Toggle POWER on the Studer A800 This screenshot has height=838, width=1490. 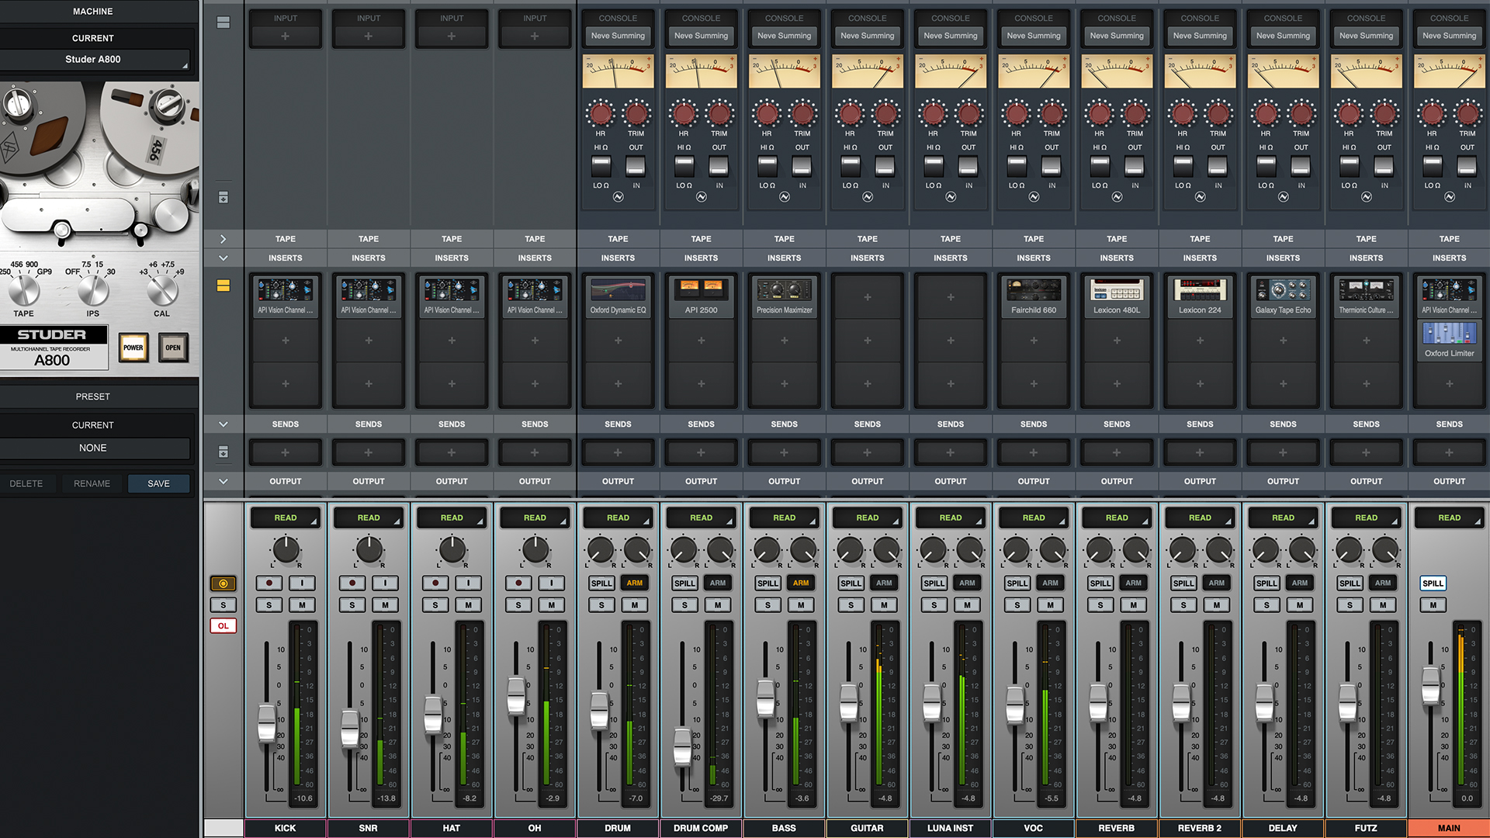(133, 348)
